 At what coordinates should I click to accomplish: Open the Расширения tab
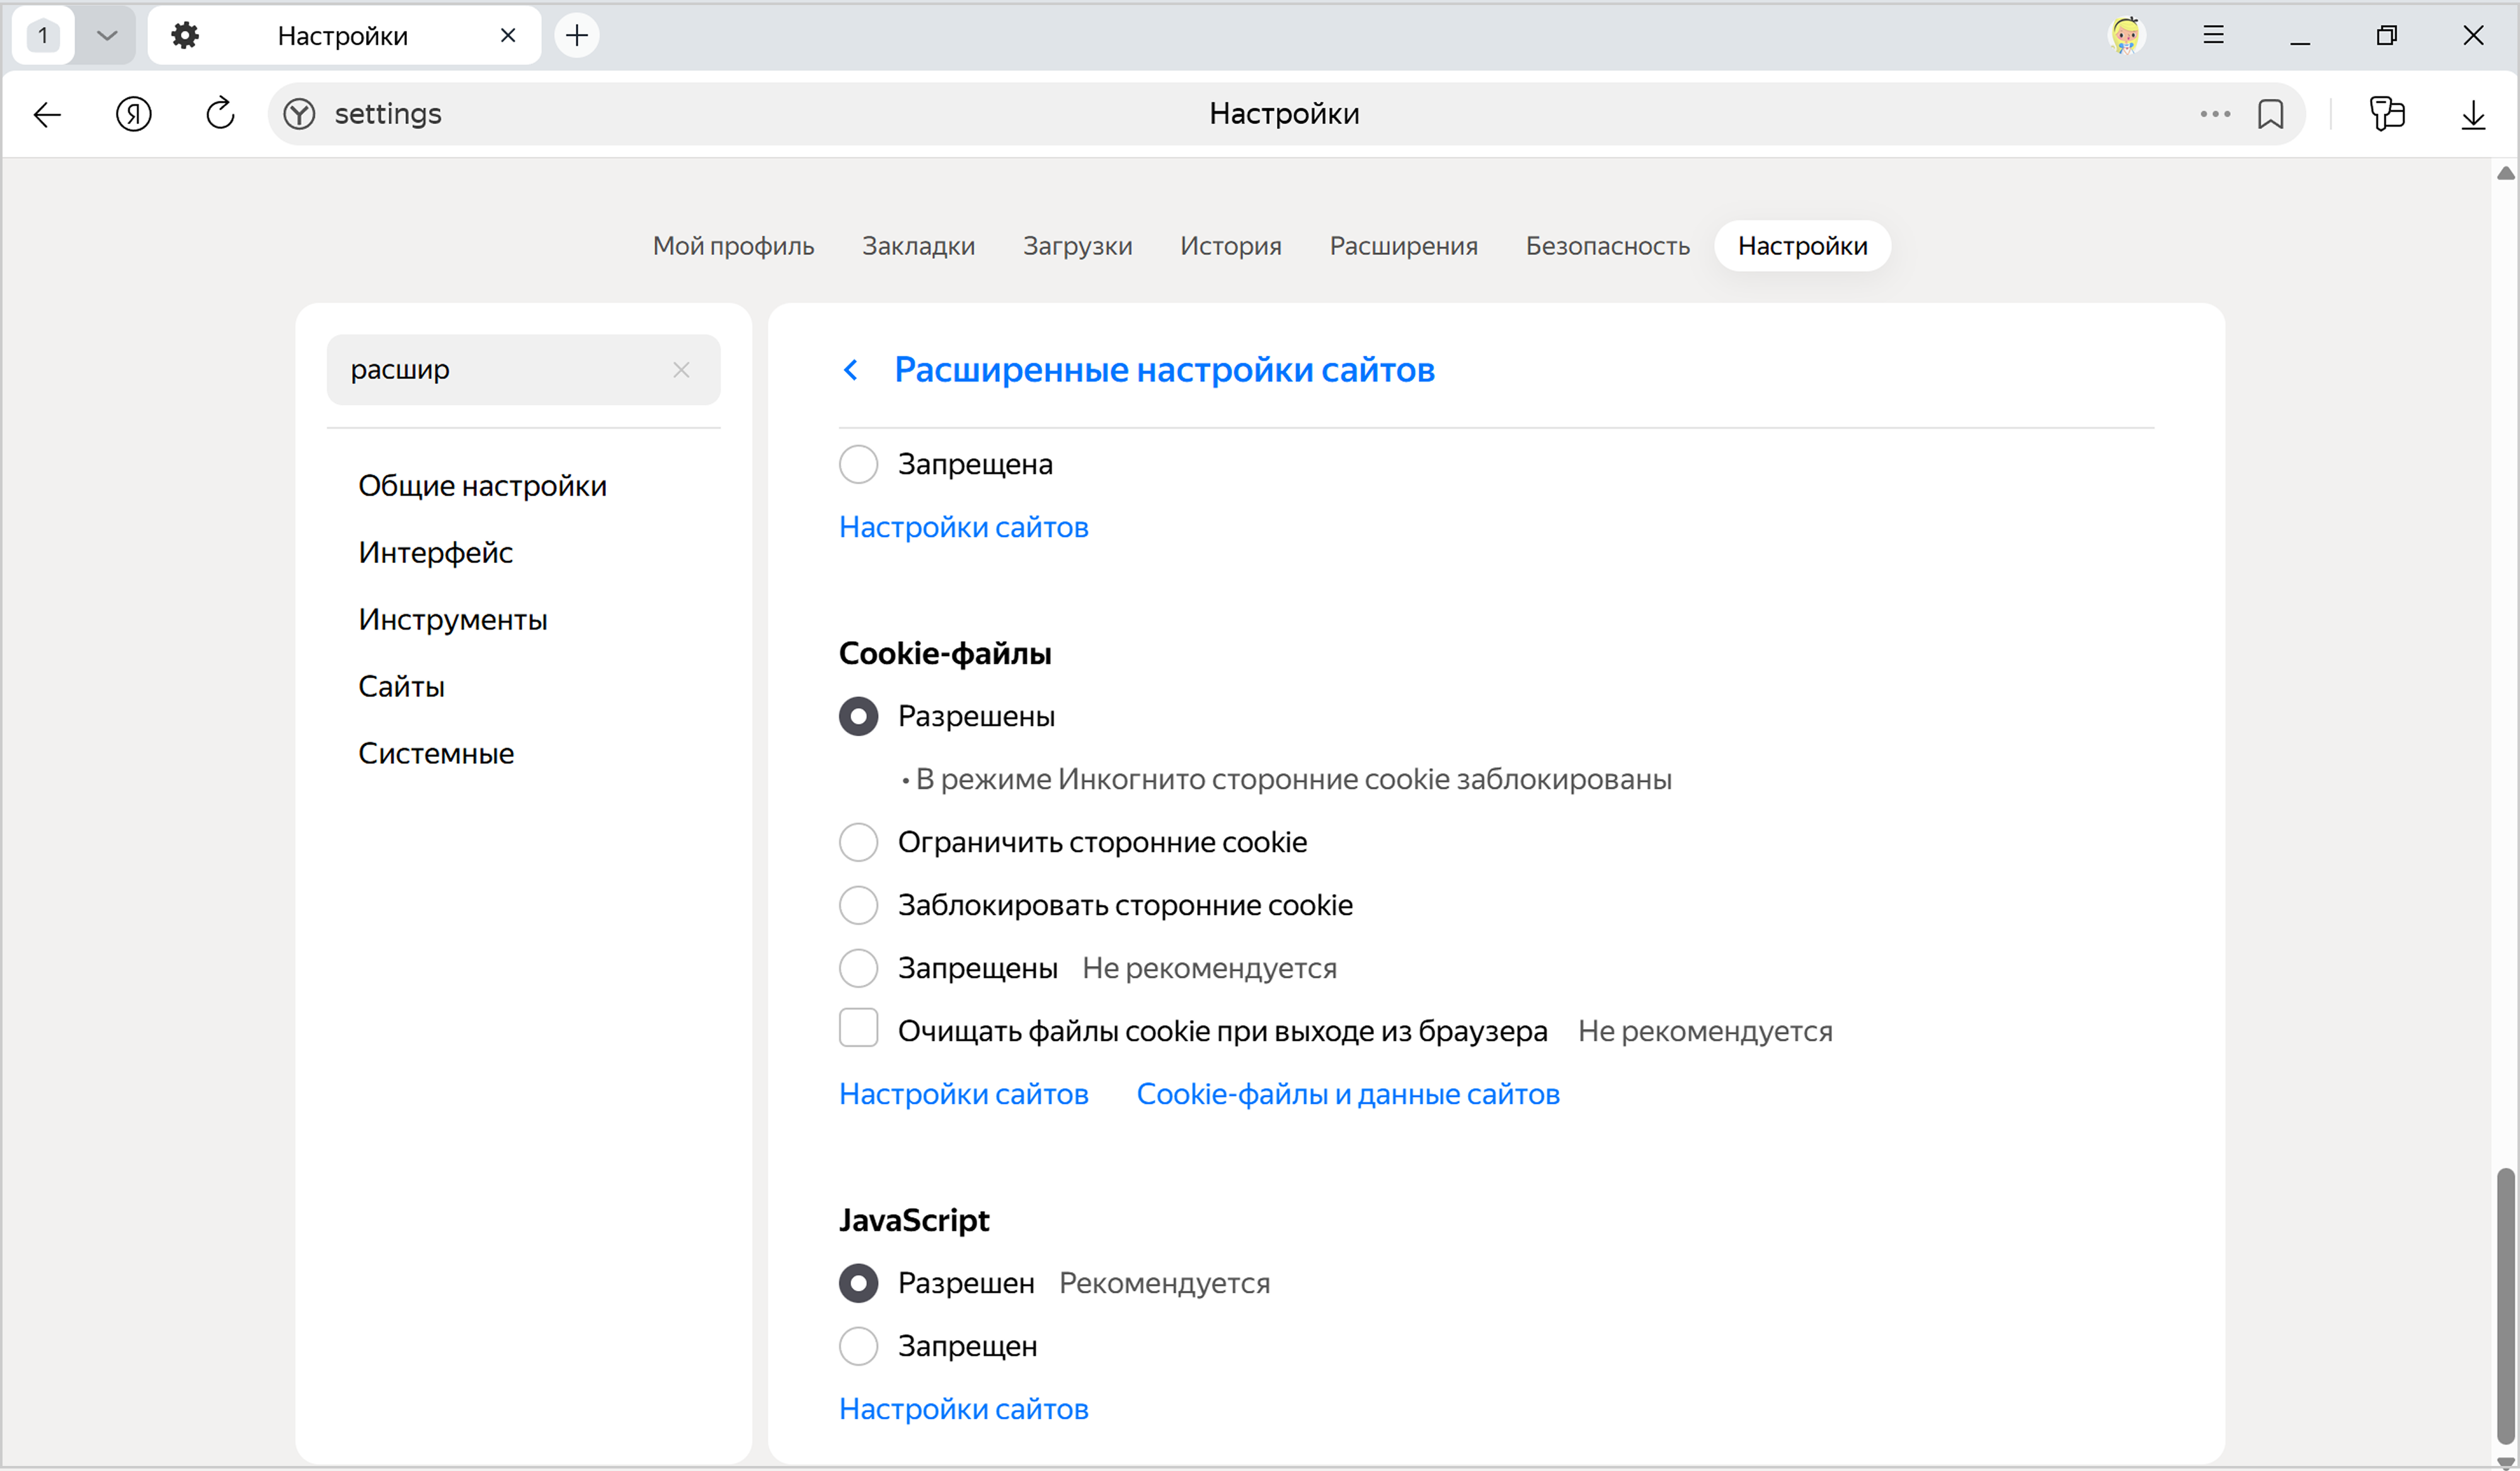click(1403, 246)
